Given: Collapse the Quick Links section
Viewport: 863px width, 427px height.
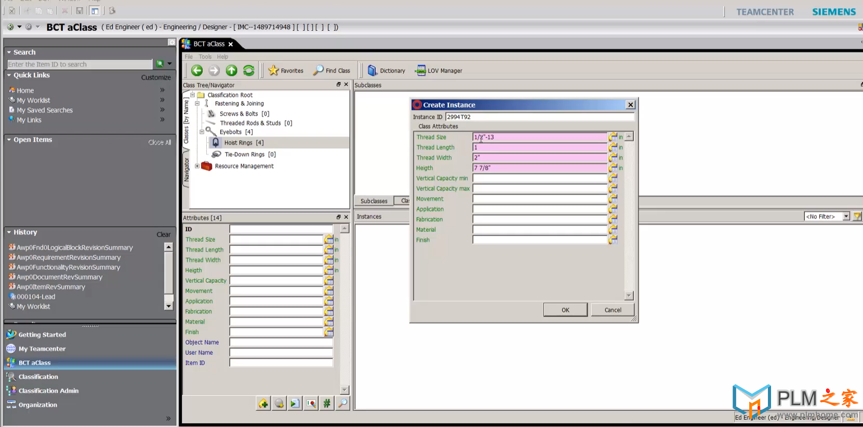Looking at the screenshot, I should [x=9, y=75].
